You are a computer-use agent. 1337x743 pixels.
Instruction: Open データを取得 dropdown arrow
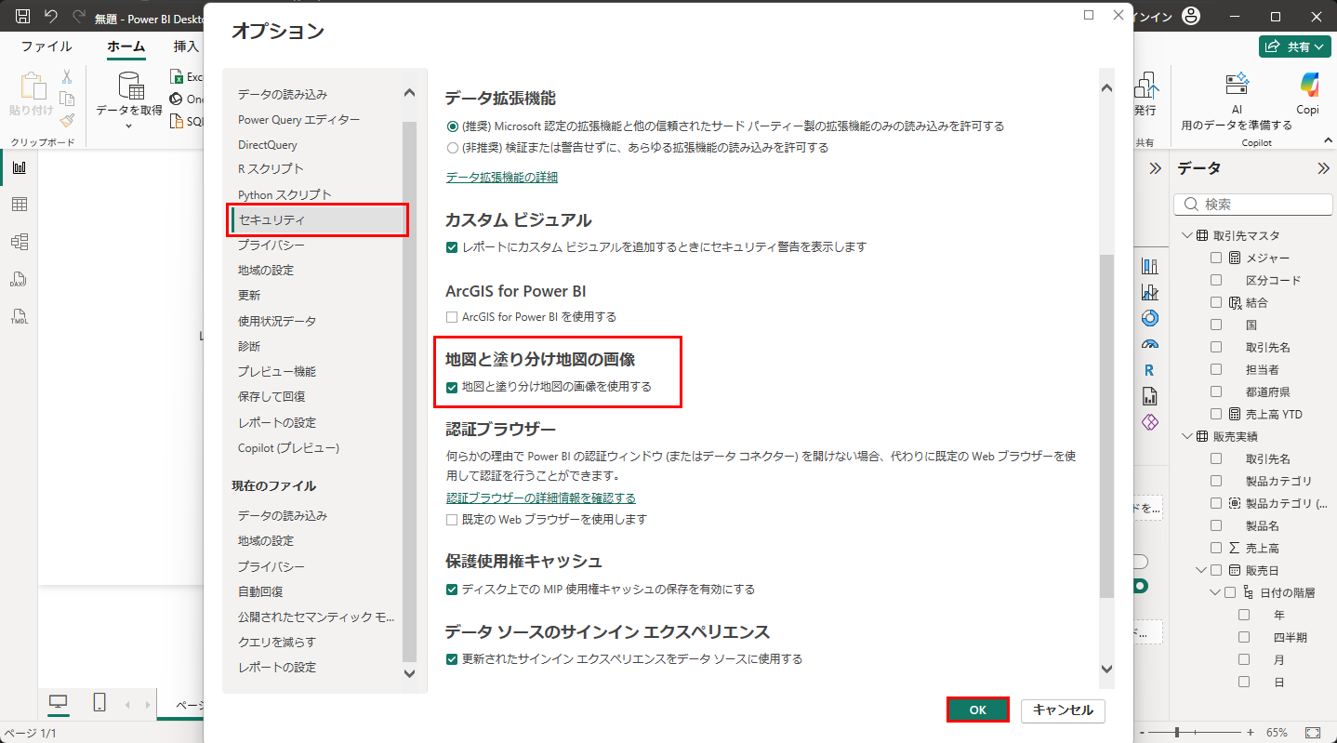pos(128,126)
